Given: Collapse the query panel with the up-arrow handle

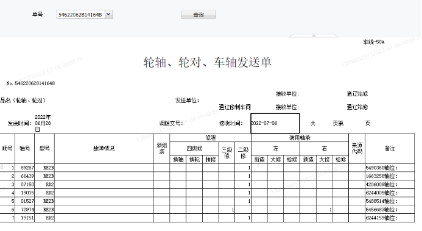Looking at the screenshot, I should 314,35.
